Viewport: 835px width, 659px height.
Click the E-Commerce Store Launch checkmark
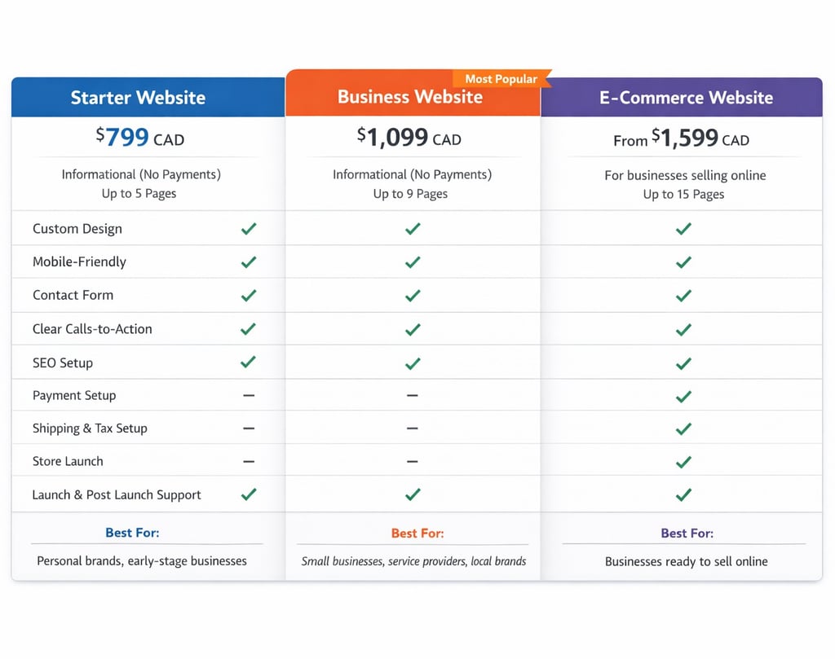tap(683, 462)
